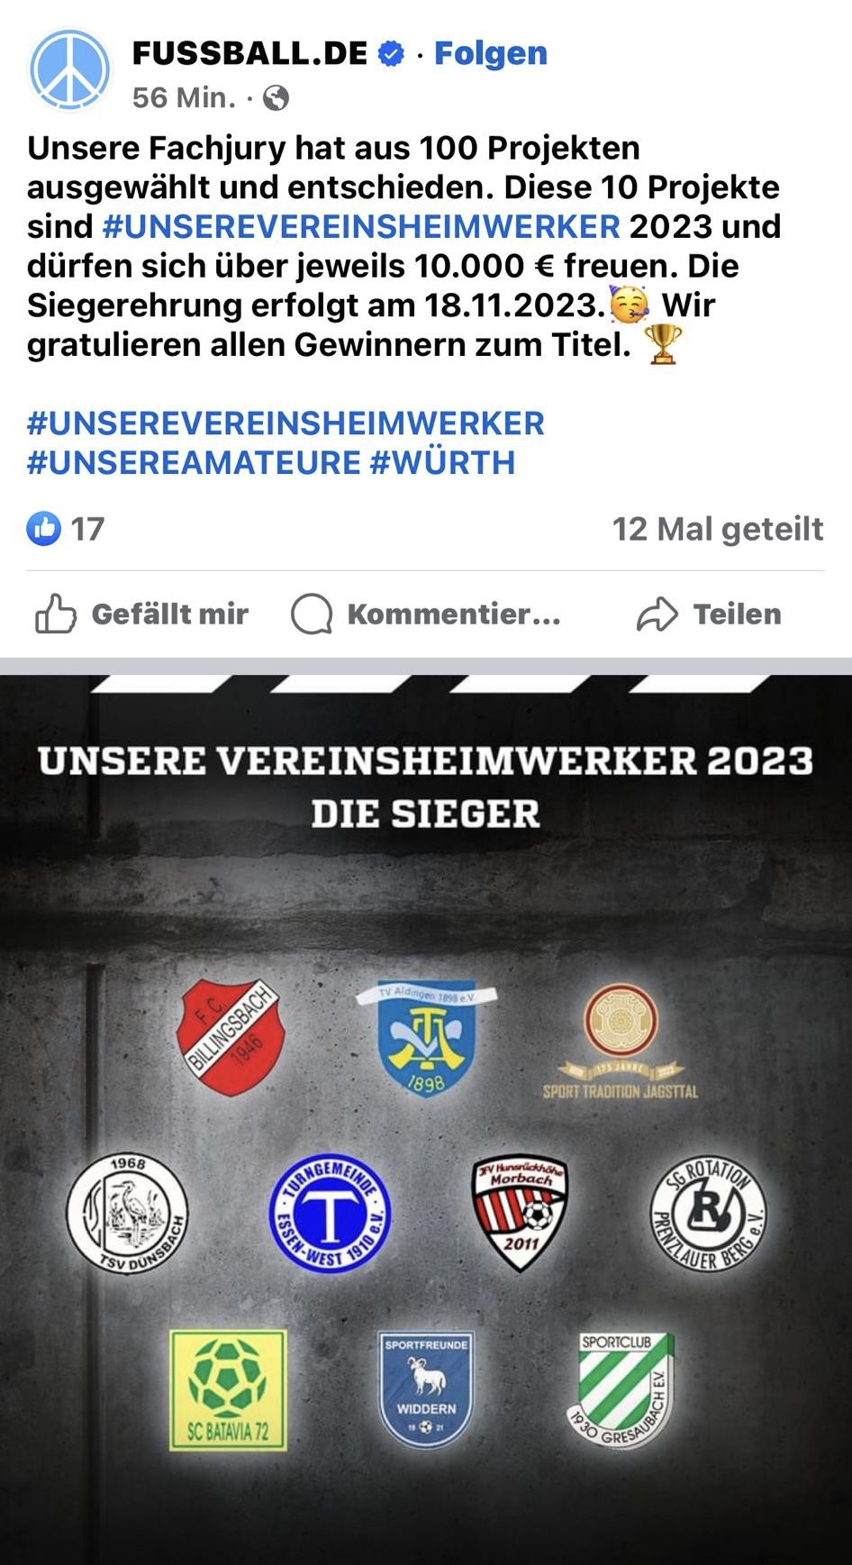
Task: Click the blue like reaction icon
Action: click(x=43, y=529)
